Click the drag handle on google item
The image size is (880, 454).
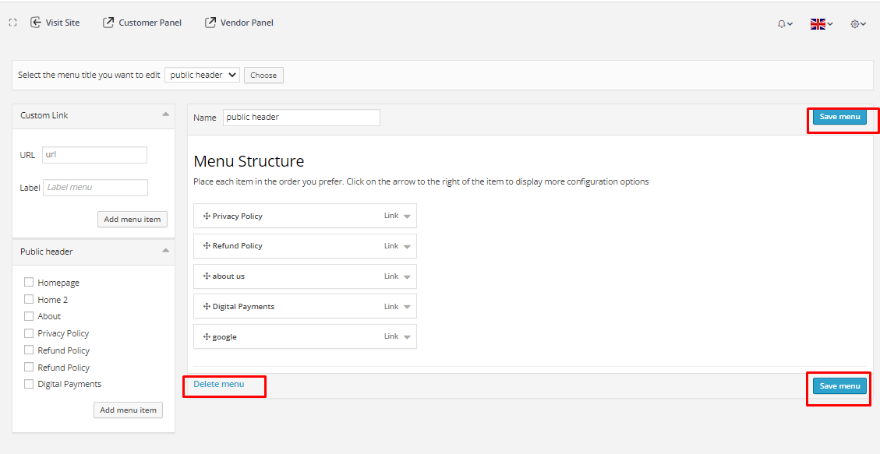click(207, 337)
